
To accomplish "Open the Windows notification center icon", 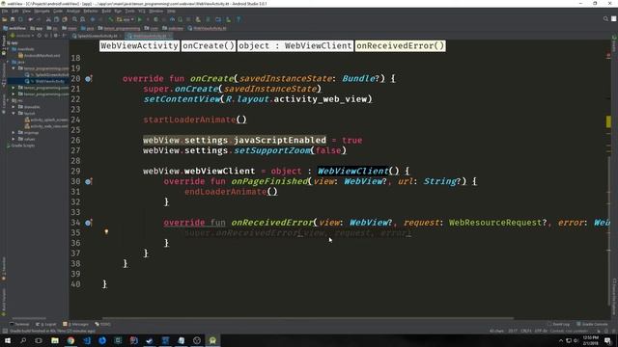I will pos(607,340).
